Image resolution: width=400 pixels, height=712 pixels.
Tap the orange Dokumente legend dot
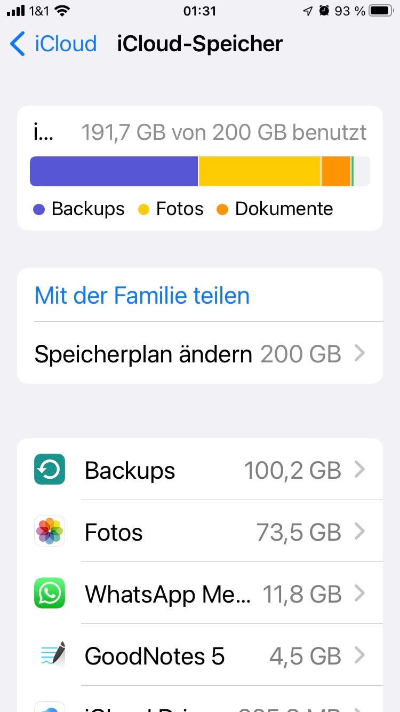(x=222, y=209)
